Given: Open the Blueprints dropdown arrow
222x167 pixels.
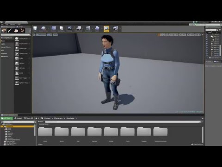Looking at the screenshot, I should coord(83,29).
